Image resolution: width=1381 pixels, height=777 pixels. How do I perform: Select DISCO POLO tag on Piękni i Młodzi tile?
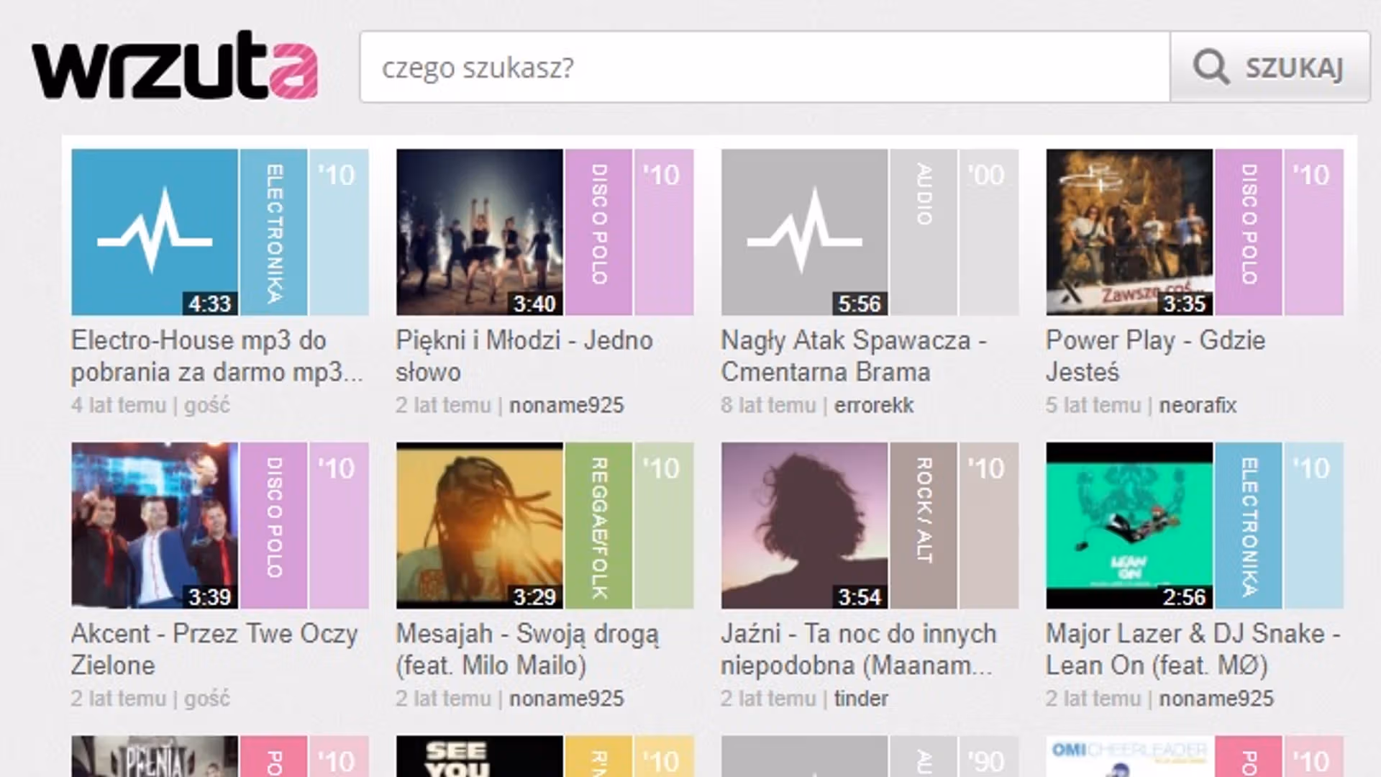pyautogui.click(x=598, y=232)
